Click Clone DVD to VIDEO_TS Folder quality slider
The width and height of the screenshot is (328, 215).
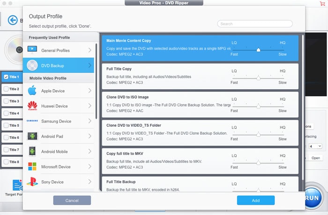258,135
